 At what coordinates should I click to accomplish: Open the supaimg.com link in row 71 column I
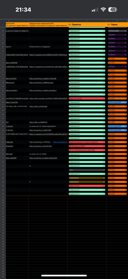pyautogui.click(x=48, y=55)
